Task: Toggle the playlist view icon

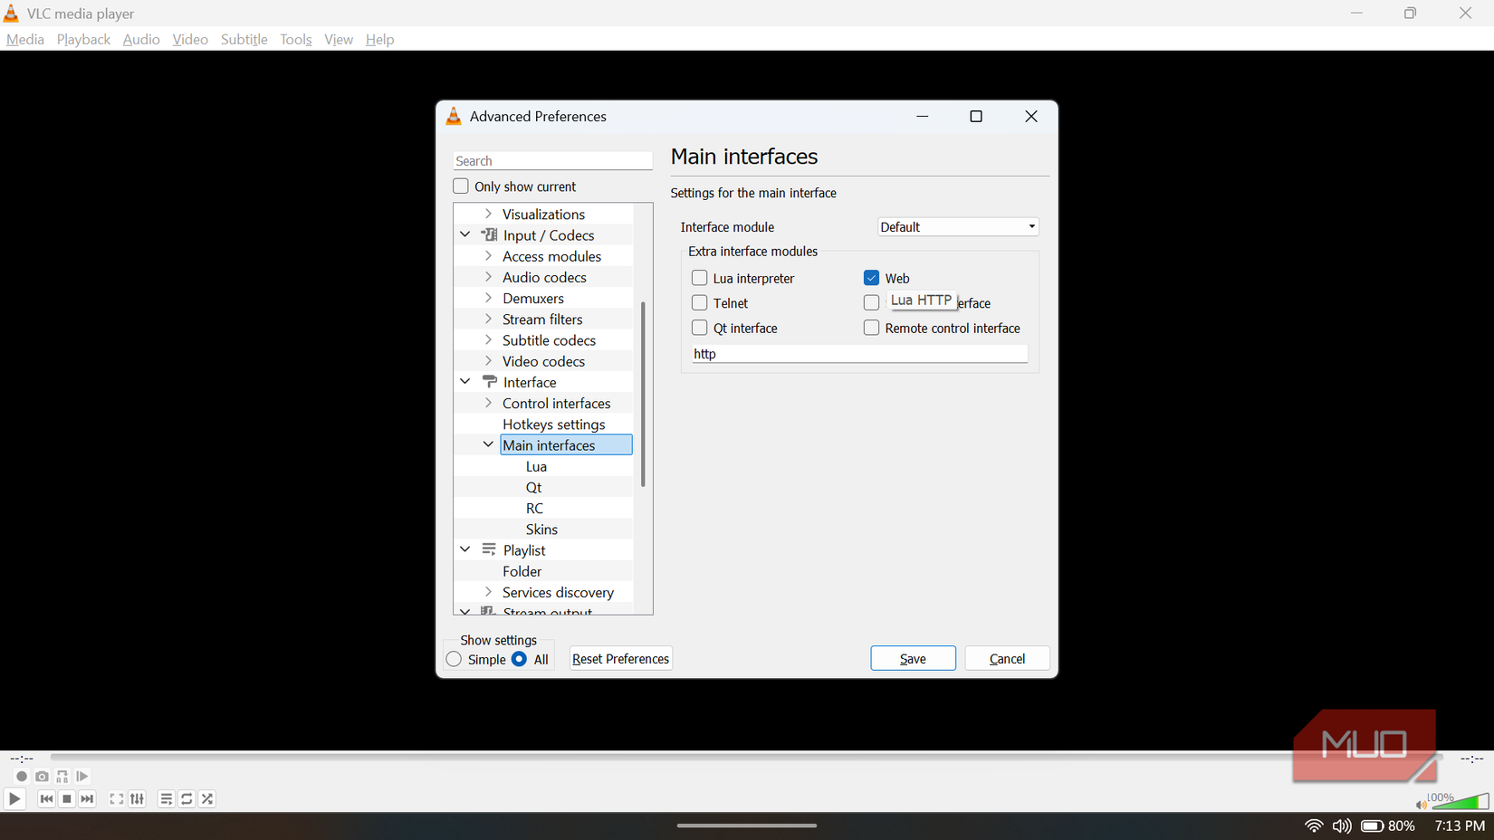Action: pos(166,798)
